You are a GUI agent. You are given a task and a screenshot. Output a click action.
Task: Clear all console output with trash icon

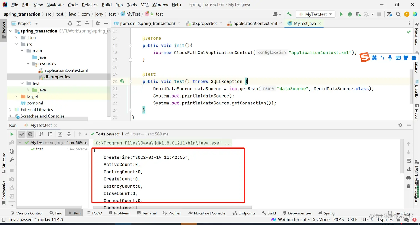408,186
